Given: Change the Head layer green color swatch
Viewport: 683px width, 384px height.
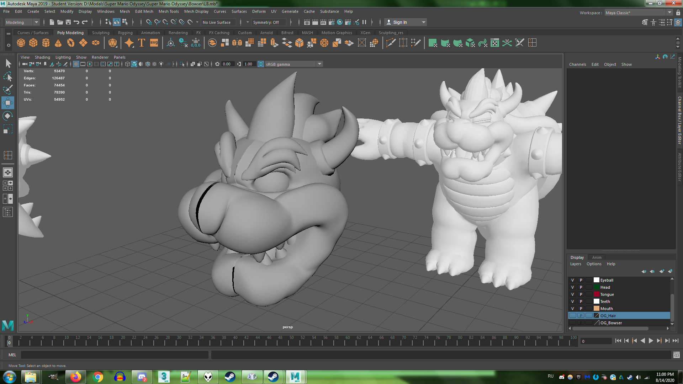Looking at the screenshot, I should pyautogui.click(x=597, y=287).
